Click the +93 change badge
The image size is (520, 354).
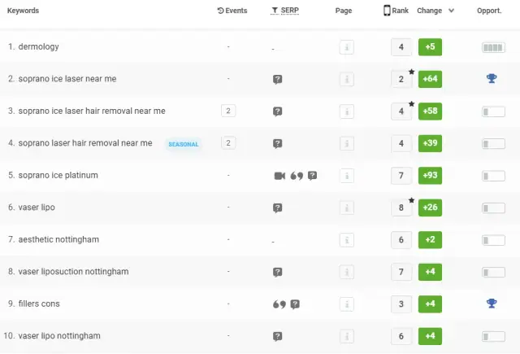[430, 175]
